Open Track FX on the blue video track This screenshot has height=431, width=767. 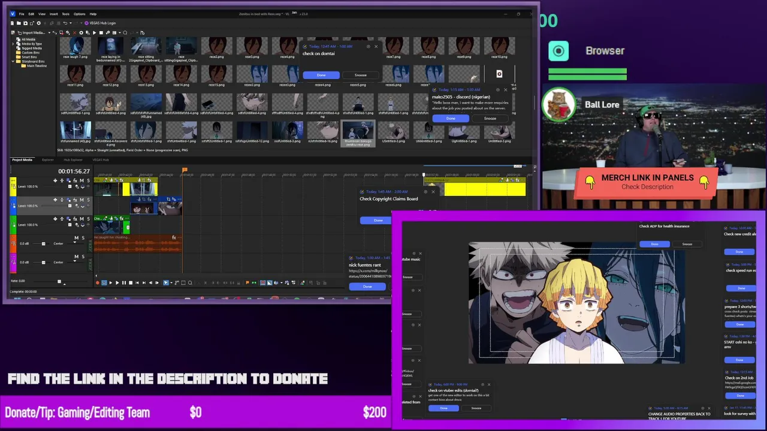pyautogui.click(x=75, y=200)
